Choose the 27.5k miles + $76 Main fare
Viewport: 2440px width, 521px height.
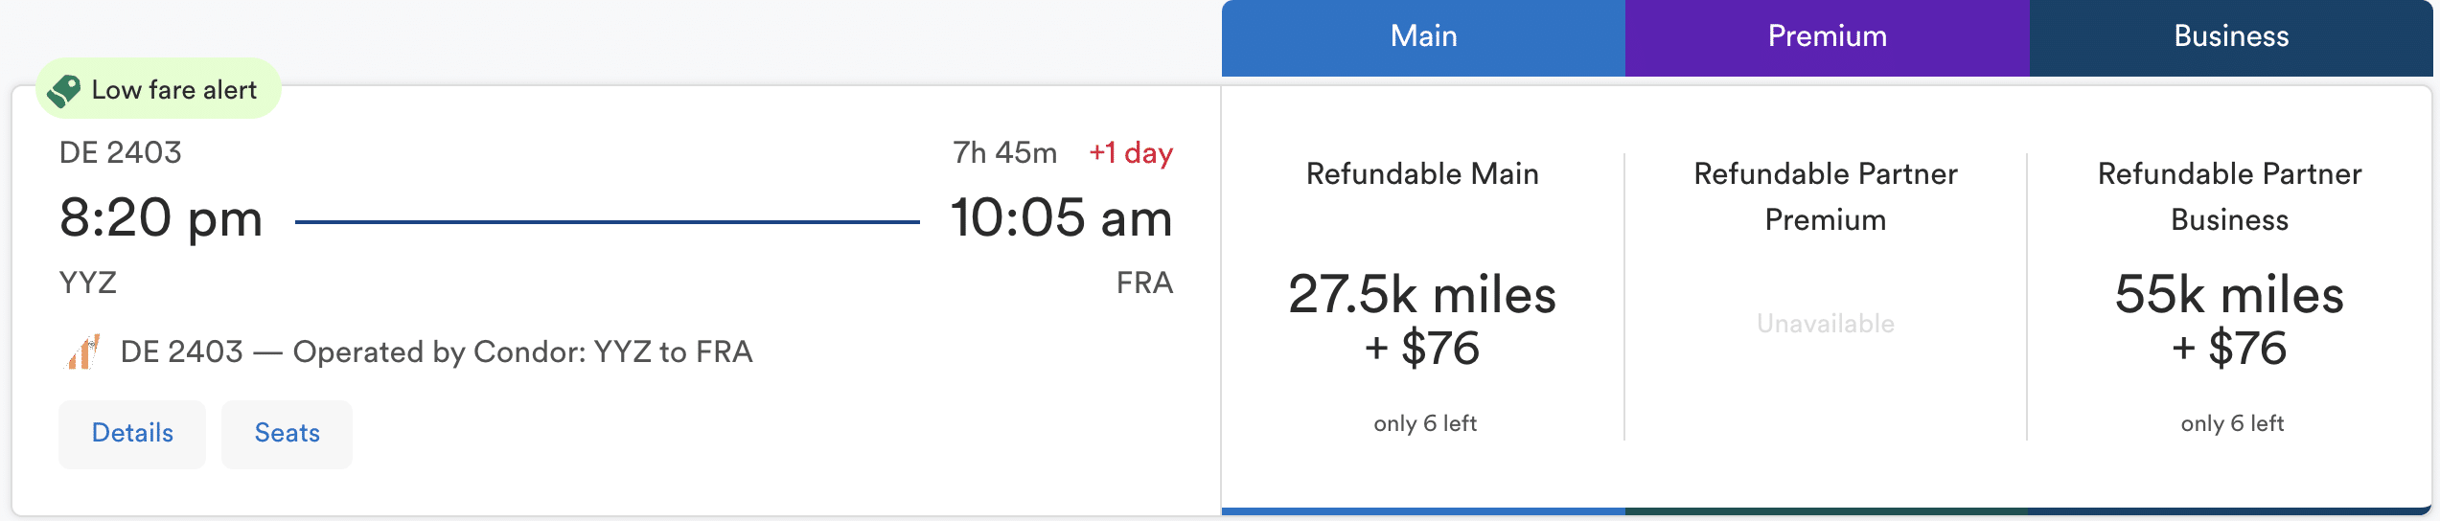[x=1422, y=321]
